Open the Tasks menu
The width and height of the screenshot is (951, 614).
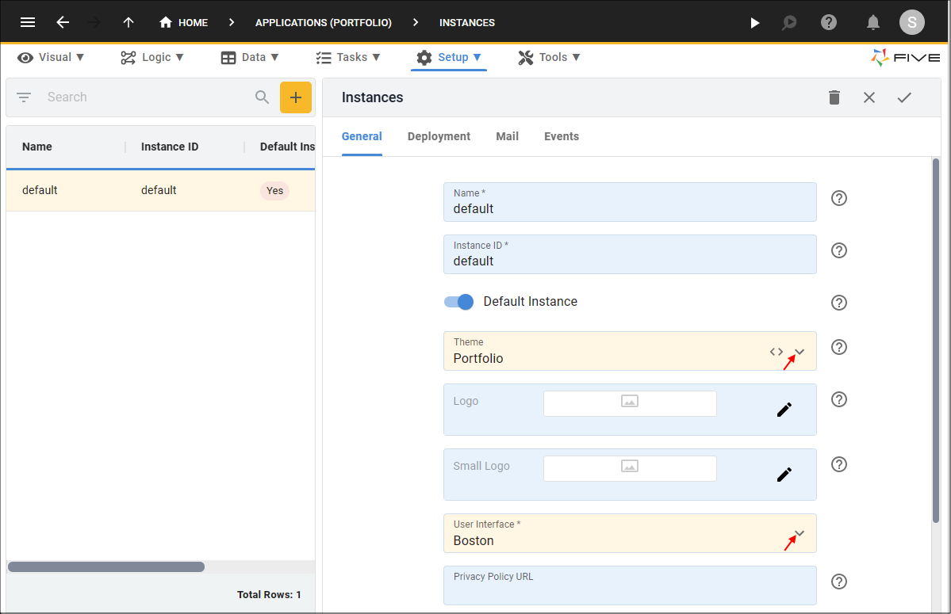click(348, 58)
